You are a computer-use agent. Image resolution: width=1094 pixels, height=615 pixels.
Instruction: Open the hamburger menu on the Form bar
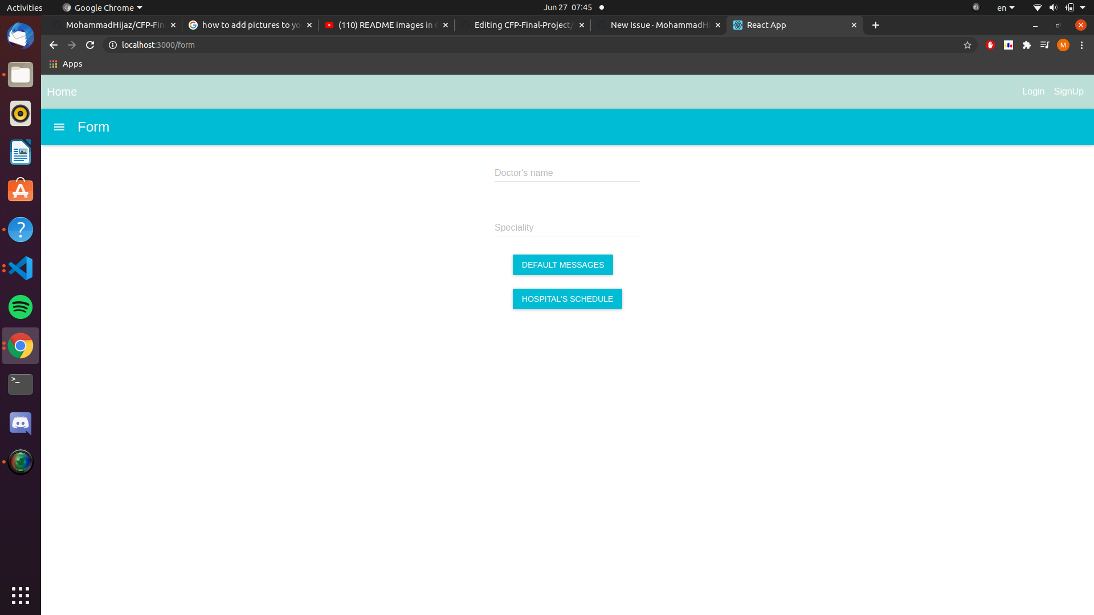[x=59, y=127]
